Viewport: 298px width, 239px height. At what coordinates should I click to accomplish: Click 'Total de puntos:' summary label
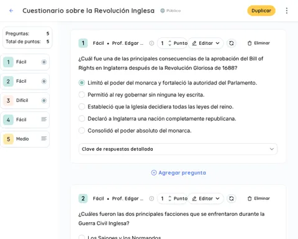click(23, 42)
